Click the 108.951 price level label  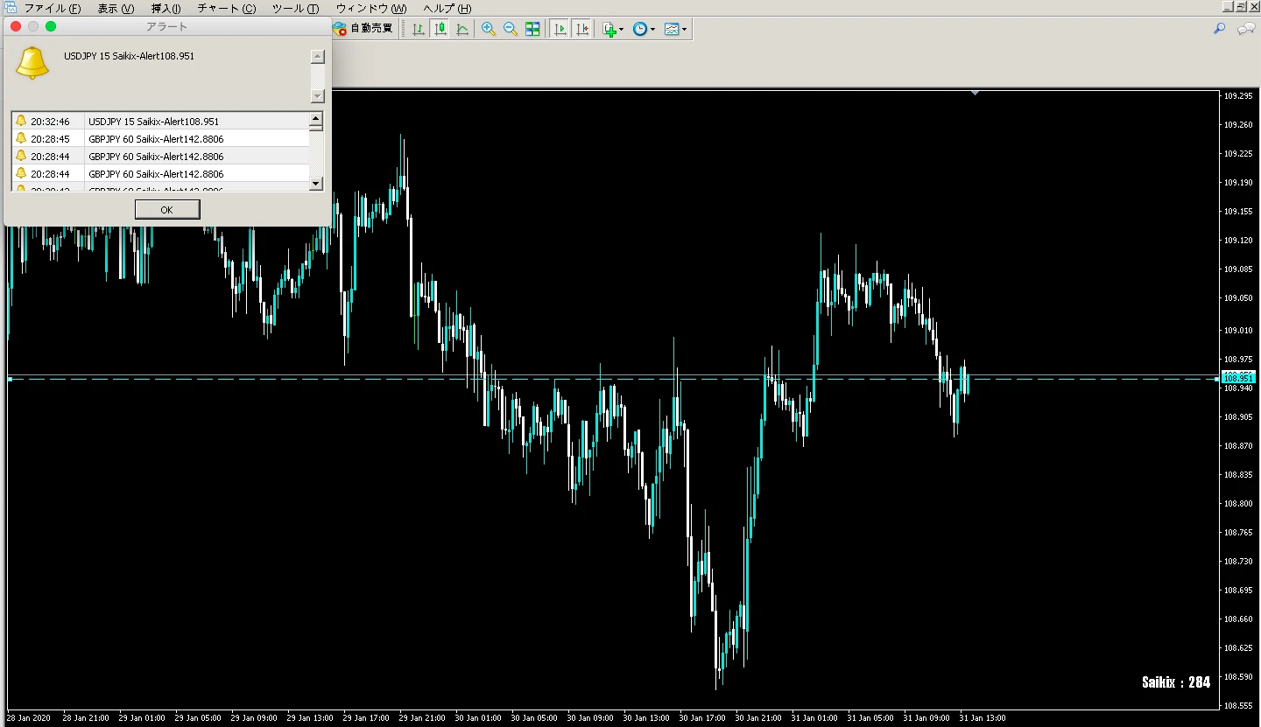click(x=1238, y=378)
